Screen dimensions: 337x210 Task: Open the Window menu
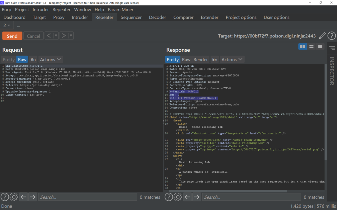pyautogui.click(x=83, y=10)
